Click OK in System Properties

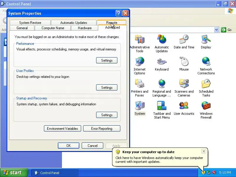click(x=68, y=145)
